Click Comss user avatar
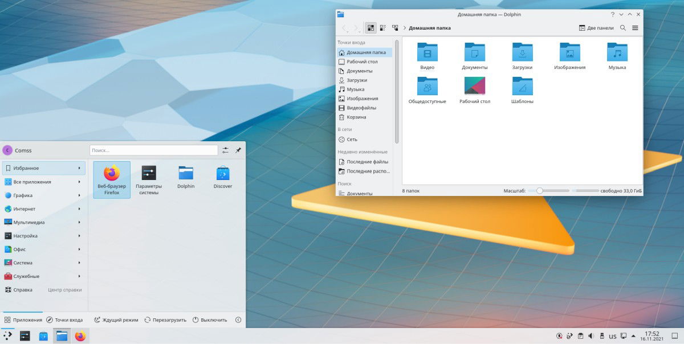684x344 pixels. [x=7, y=150]
